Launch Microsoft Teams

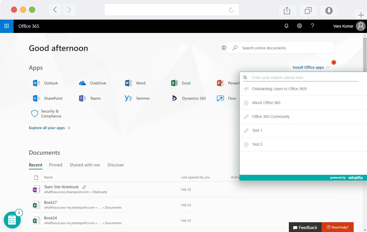pyautogui.click(x=90, y=98)
